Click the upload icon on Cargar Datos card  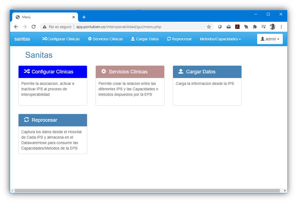coord(181,71)
